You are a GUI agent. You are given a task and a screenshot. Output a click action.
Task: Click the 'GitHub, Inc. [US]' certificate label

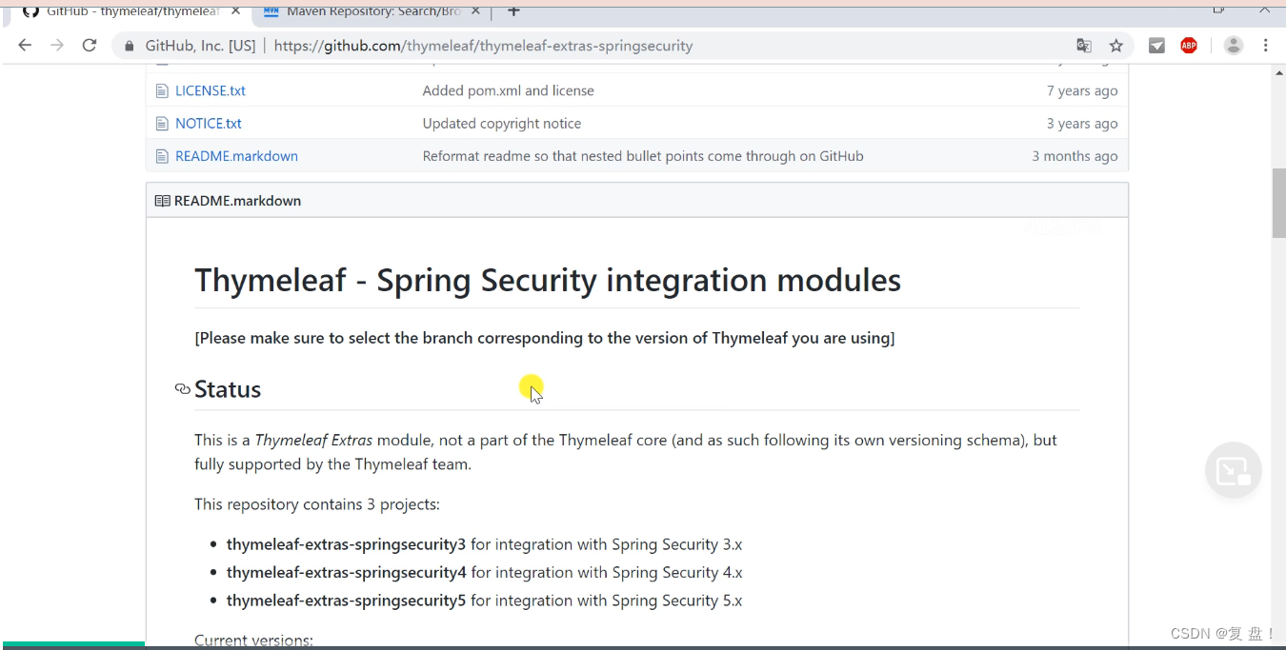point(200,46)
